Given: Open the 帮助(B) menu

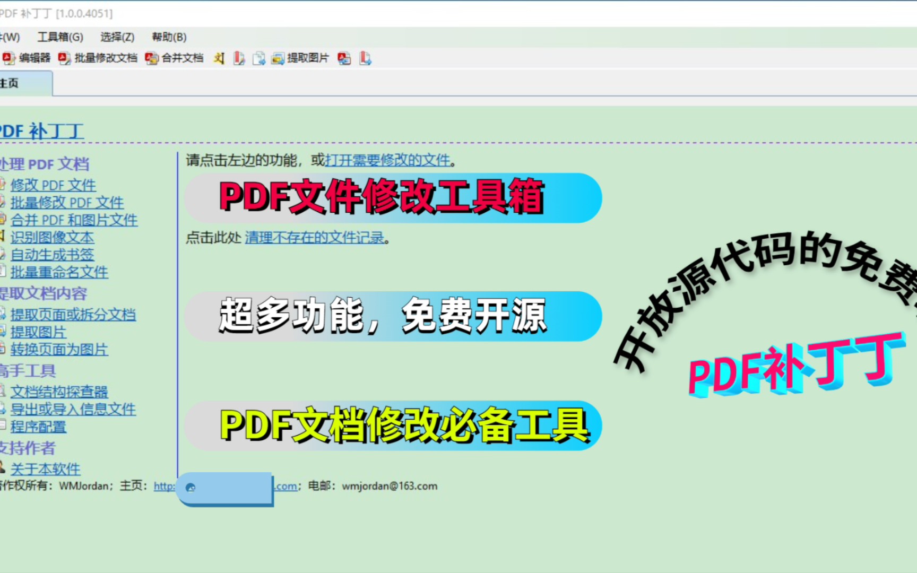Looking at the screenshot, I should coord(169,37).
